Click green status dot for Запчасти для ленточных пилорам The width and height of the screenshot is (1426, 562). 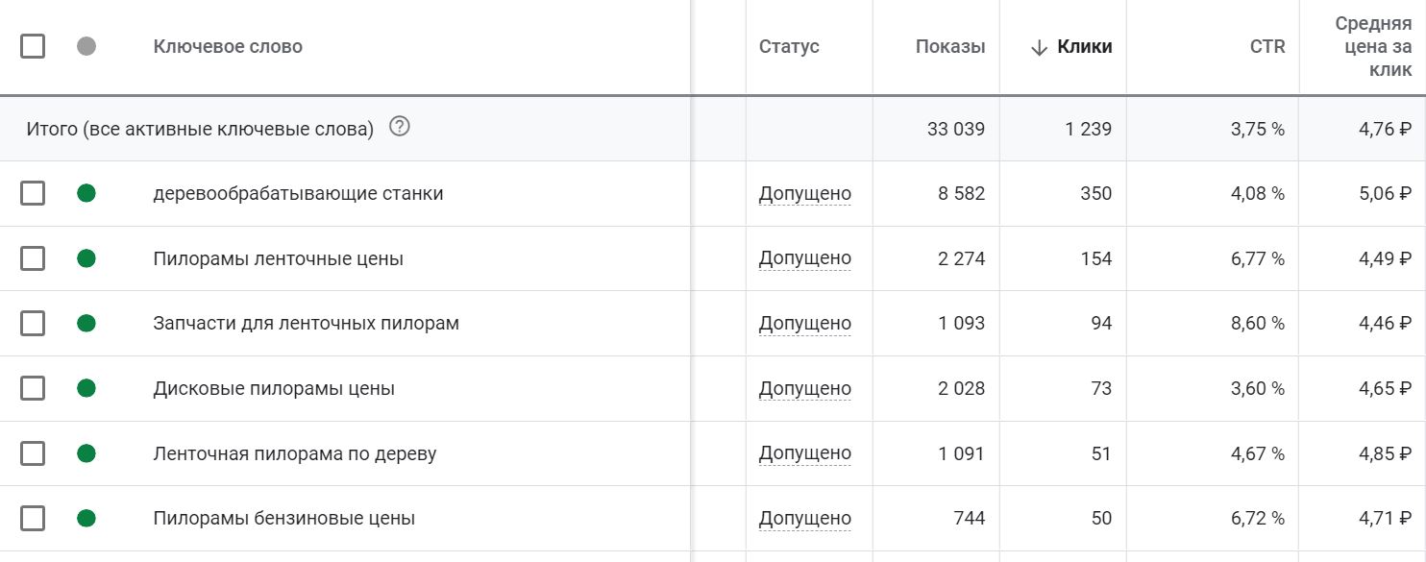(x=86, y=323)
